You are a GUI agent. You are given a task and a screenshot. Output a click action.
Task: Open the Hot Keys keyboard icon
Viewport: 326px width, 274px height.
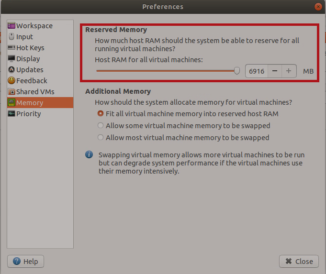point(11,47)
